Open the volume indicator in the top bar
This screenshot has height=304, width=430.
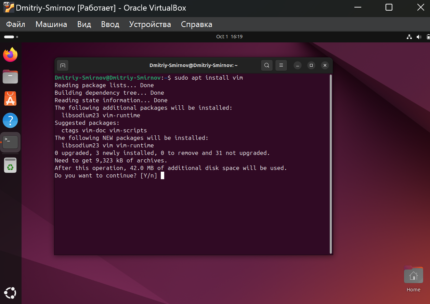(x=419, y=37)
